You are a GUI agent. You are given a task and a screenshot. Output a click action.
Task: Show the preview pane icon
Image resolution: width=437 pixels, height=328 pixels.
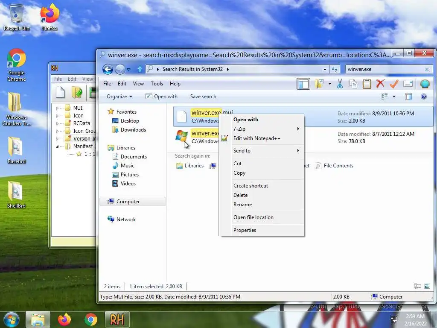coord(408,97)
